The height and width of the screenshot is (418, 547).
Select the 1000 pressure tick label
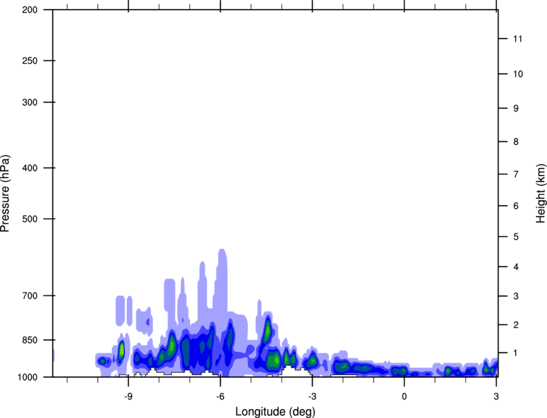27,377
